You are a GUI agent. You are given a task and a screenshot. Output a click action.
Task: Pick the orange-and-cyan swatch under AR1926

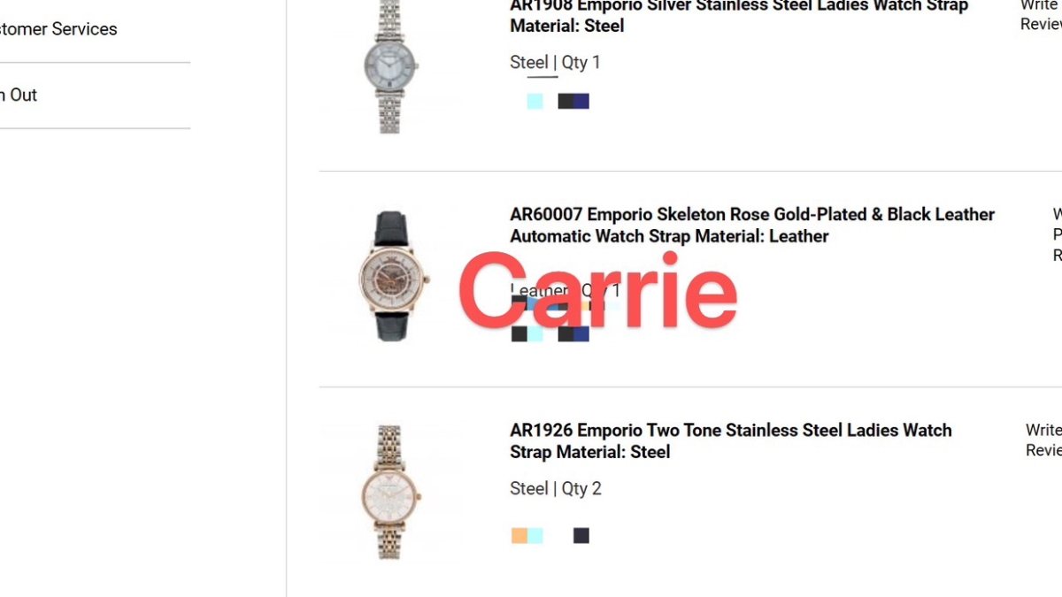[x=527, y=535]
